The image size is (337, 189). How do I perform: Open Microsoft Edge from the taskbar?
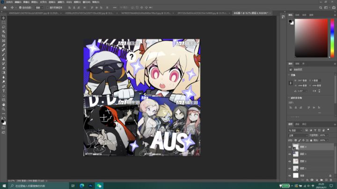tap(82, 186)
